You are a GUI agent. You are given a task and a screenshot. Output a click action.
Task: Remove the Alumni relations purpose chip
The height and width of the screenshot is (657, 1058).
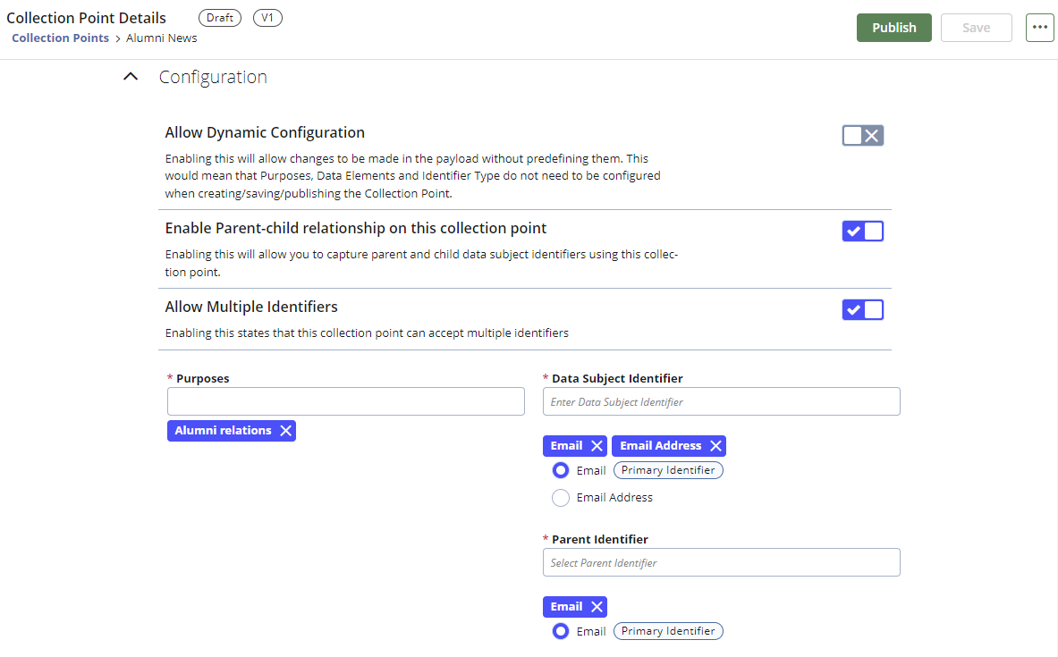point(285,430)
